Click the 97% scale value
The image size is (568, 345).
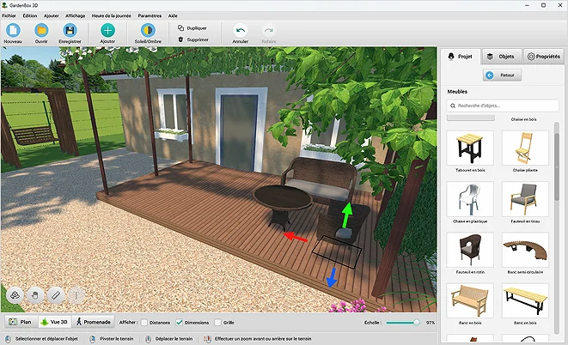[x=430, y=323]
